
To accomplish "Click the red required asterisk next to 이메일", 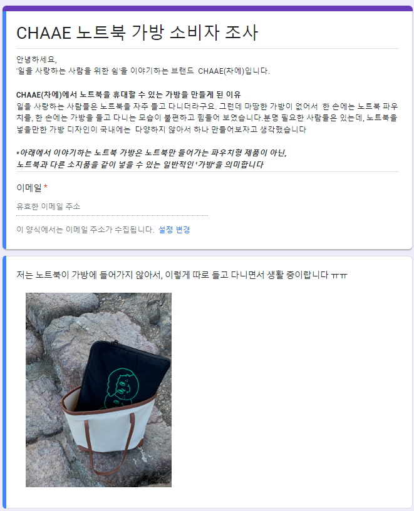I will tap(46, 187).
